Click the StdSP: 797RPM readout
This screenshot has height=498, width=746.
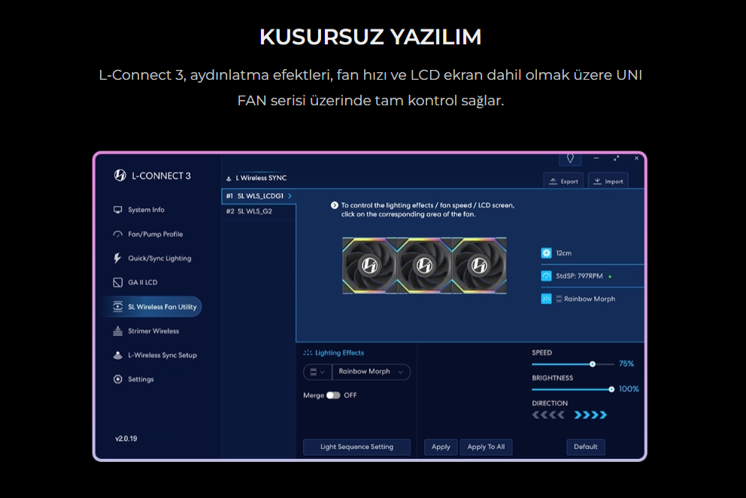pos(579,275)
